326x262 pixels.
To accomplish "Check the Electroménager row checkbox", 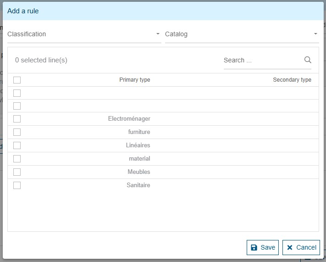I will (17, 119).
